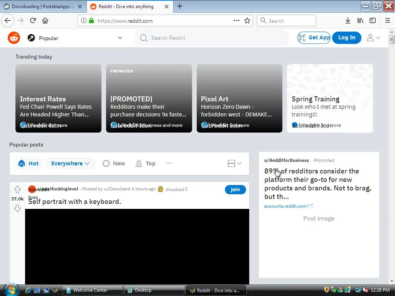The height and width of the screenshot is (296, 395).
Task: Click the Firefox home icon
Action: point(45,21)
